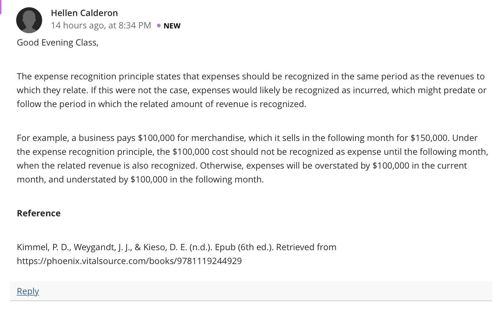Image resolution: width=504 pixels, height=311 pixels.
Task: Click the purple unread dot indicator
Action: [158, 25]
